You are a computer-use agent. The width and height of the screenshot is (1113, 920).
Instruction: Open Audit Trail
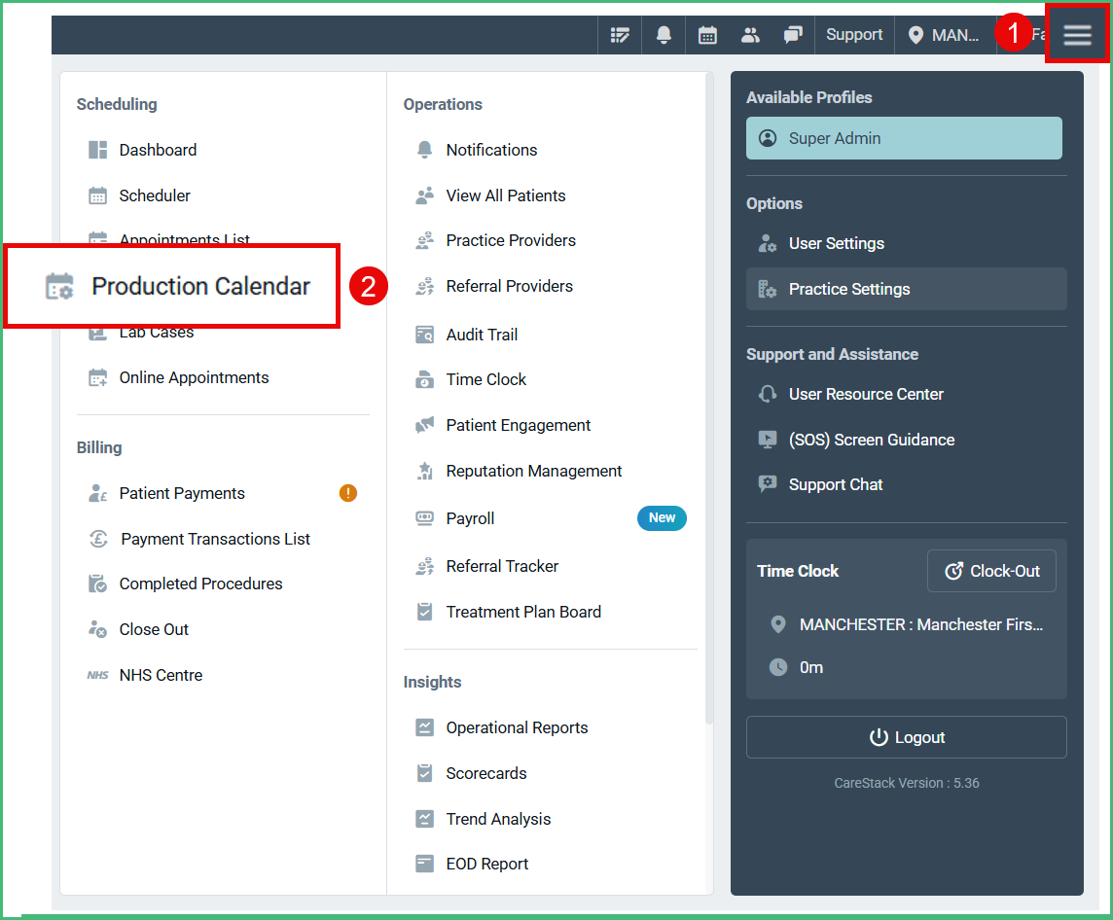482,335
